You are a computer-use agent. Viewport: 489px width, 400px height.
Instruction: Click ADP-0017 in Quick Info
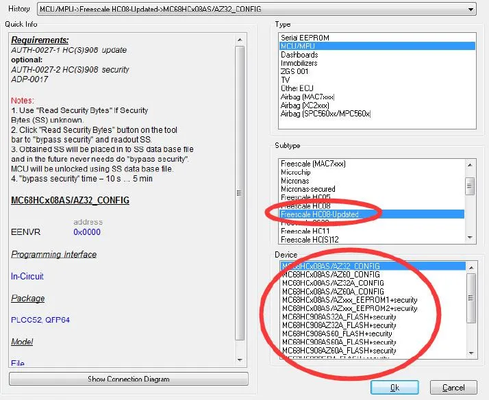(x=29, y=79)
